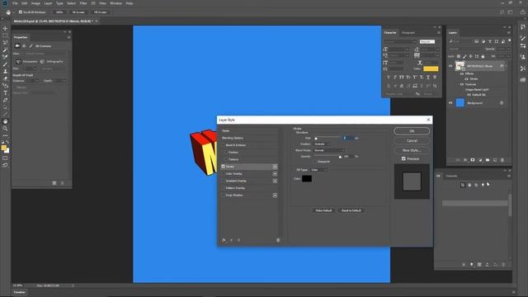This screenshot has height=297, width=528.
Task: Select the Rectangular Marquee tool
Action: 5,35
